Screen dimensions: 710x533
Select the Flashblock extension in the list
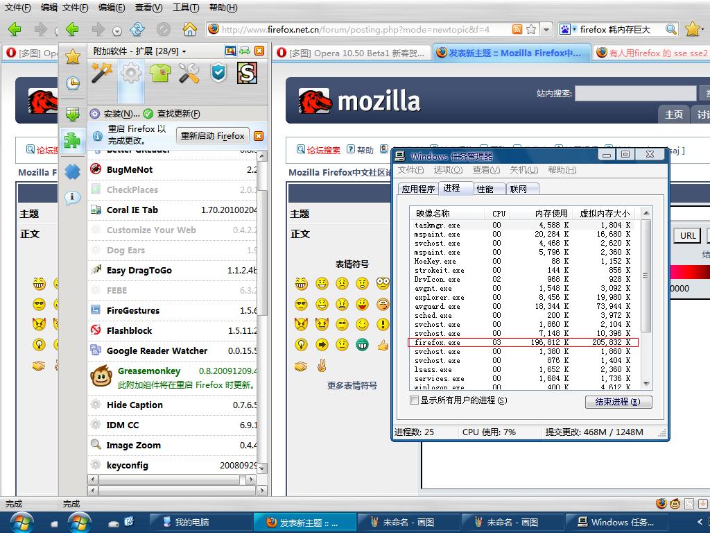pos(172,331)
